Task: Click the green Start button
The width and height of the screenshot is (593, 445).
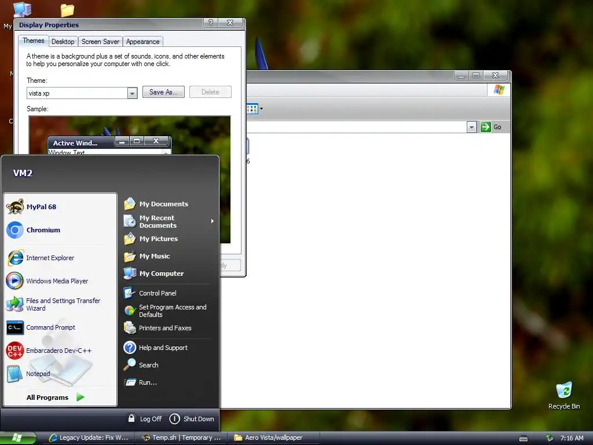Action: [18, 438]
